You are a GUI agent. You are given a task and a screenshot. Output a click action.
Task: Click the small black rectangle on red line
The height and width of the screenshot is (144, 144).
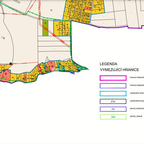pos(11,64)
